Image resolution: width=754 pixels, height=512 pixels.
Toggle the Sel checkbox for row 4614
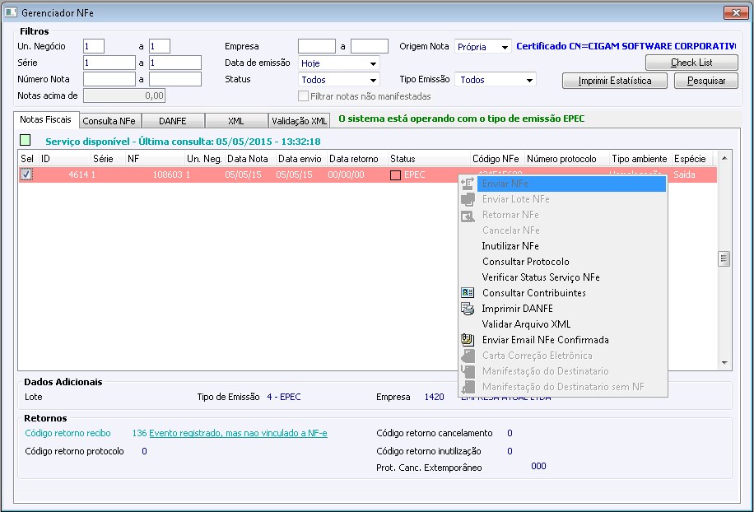(x=26, y=174)
